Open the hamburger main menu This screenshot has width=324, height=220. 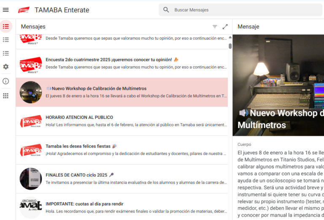click(x=5, y=10)
